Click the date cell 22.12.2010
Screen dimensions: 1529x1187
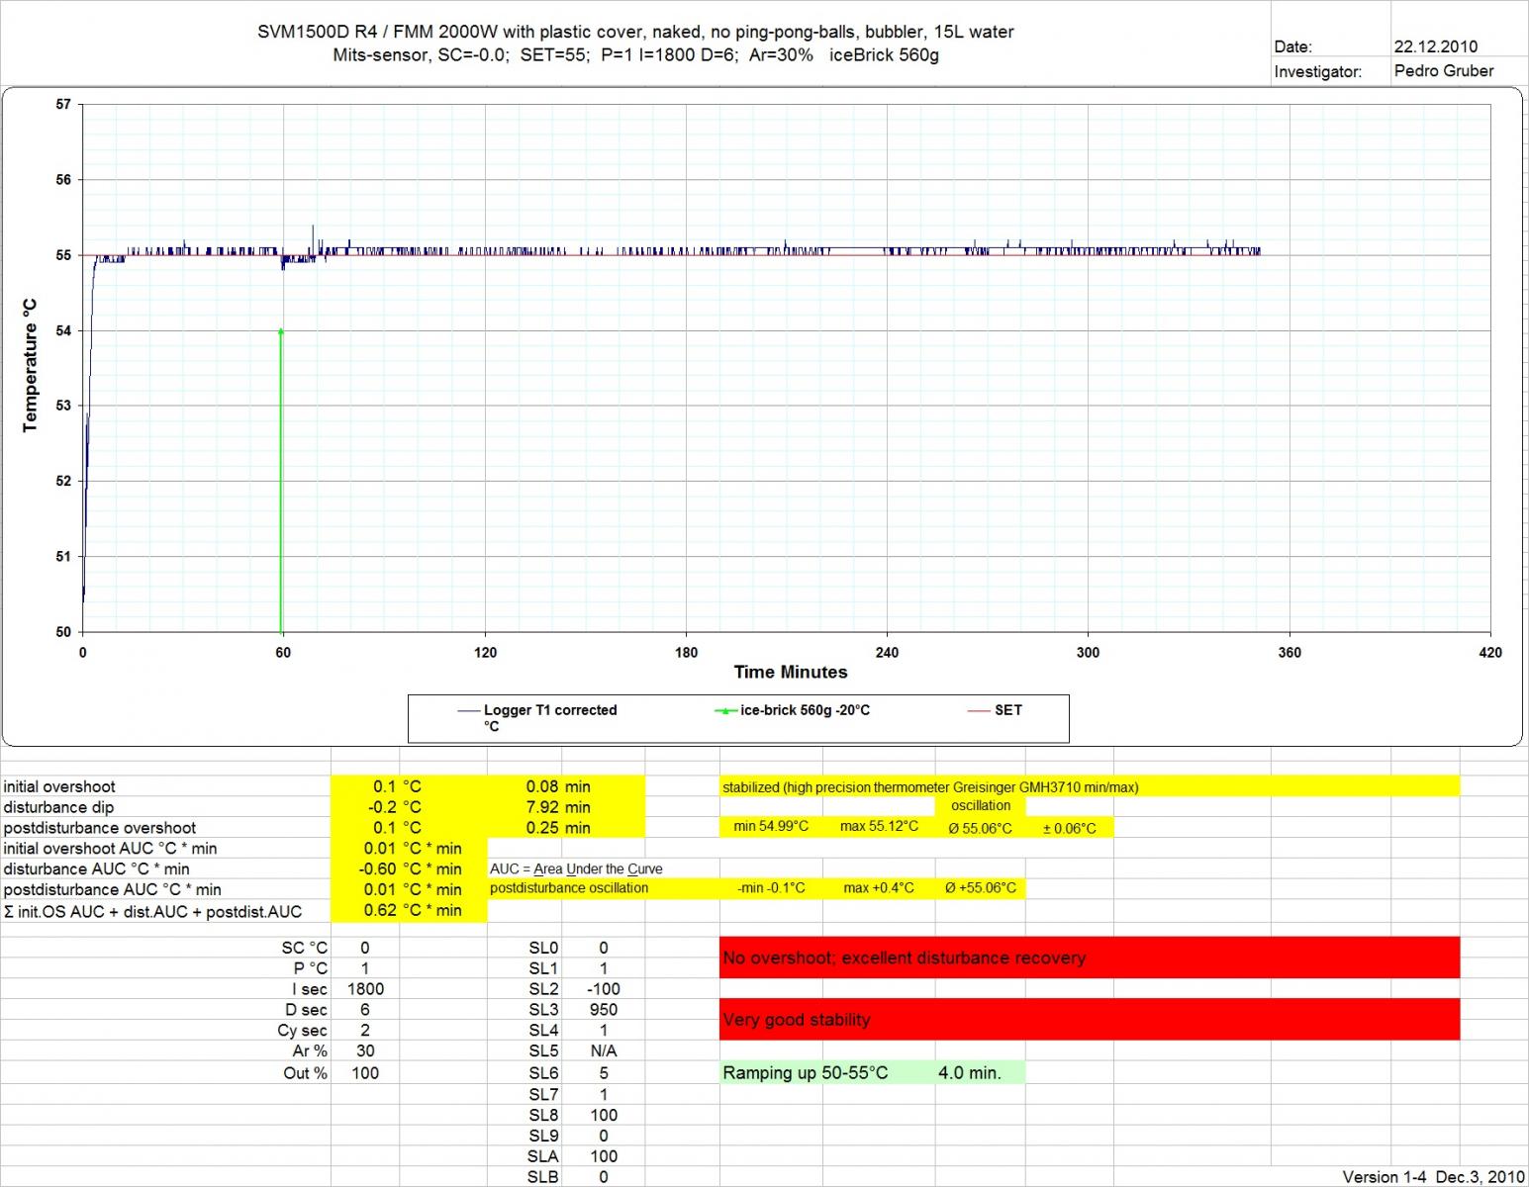[1435, 46]
